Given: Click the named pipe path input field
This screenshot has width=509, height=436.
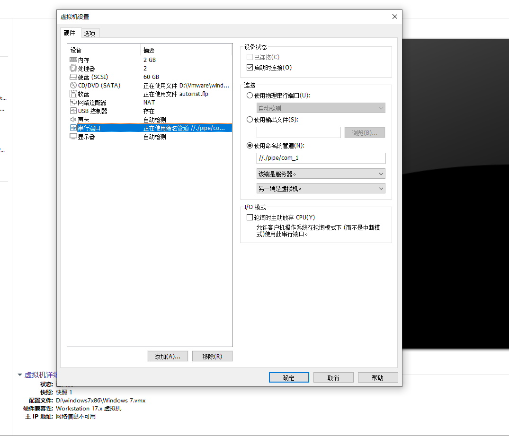Looking at the screenshot, I should pyautogui.click(x=321, y=158).
